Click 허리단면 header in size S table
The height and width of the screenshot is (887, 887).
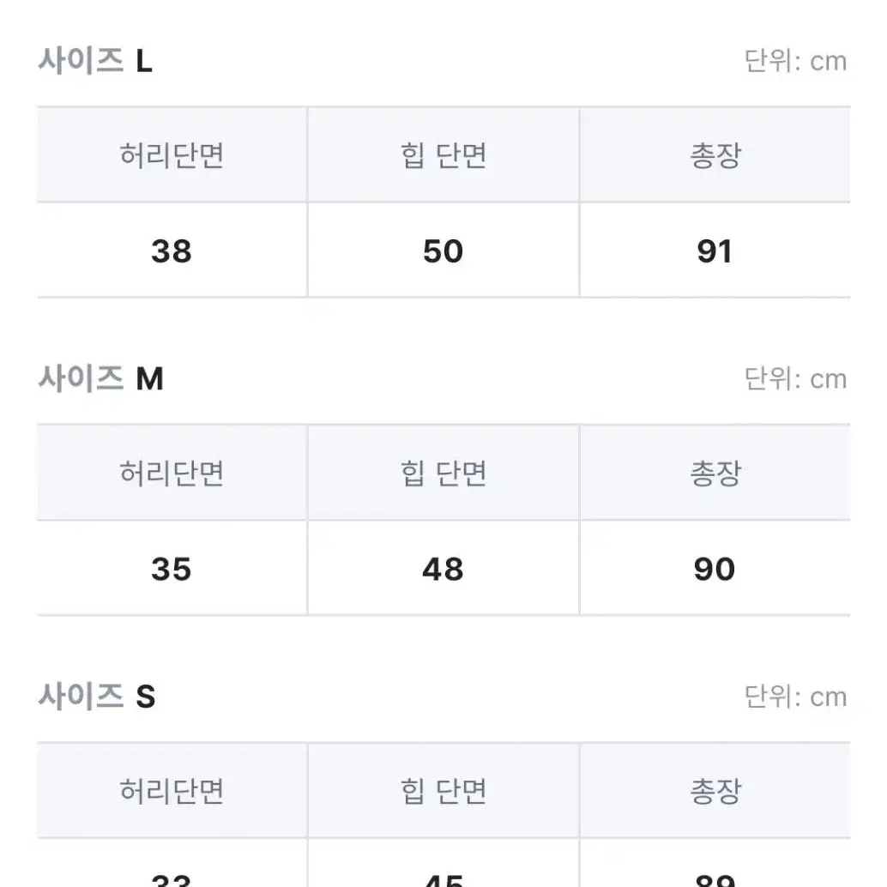click(x=172, y=791)
